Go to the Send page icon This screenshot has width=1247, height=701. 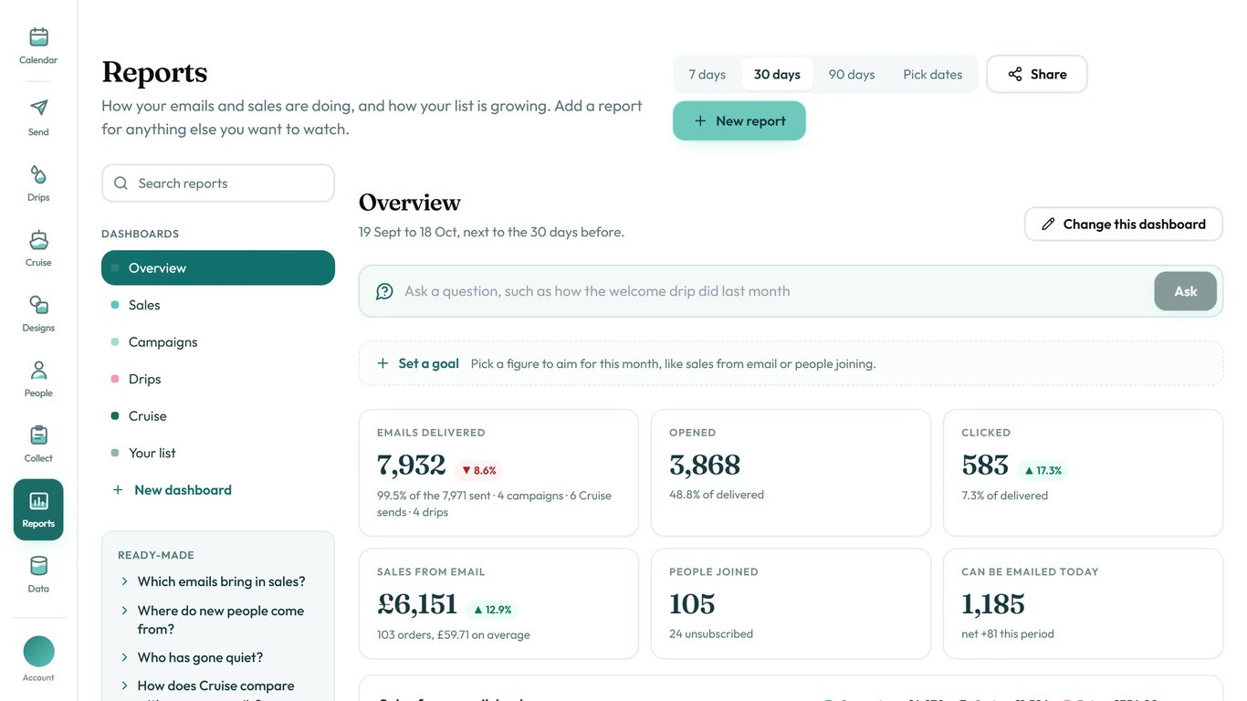pyautogui.click(x=38, y=108)
